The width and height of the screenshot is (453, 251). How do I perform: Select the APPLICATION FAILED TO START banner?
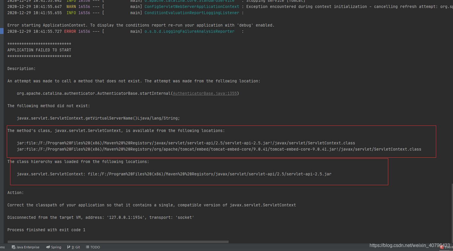pyautogui.click(x=39, y=50)
